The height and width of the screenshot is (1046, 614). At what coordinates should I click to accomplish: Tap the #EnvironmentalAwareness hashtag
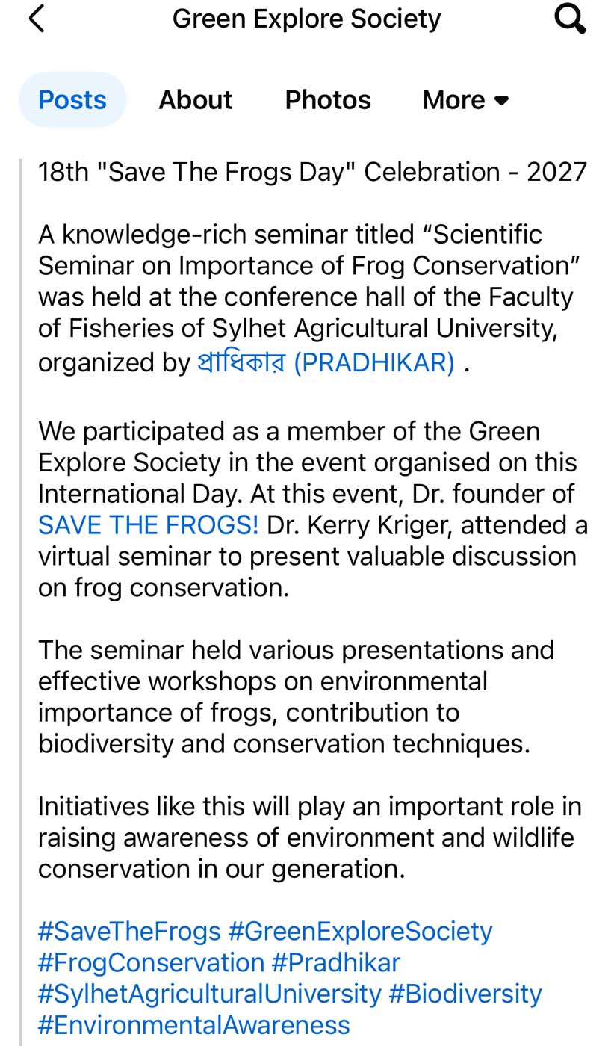194,1025
